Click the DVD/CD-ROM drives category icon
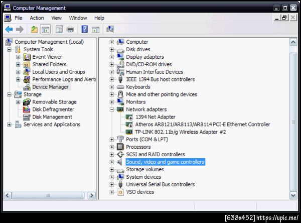 tap(120, 64)
